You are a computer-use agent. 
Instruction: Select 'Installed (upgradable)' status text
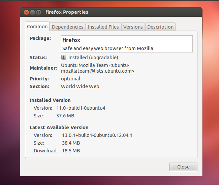(x=93, y=58)
